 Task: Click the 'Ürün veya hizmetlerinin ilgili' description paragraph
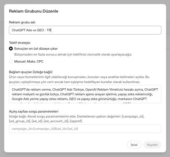click(x=79, y=79)
